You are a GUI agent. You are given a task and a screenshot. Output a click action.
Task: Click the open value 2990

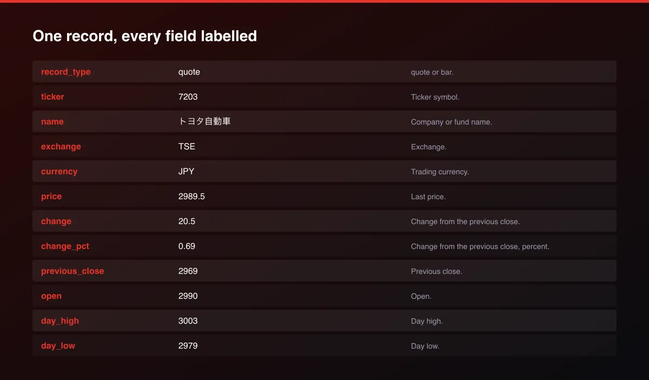188,296
